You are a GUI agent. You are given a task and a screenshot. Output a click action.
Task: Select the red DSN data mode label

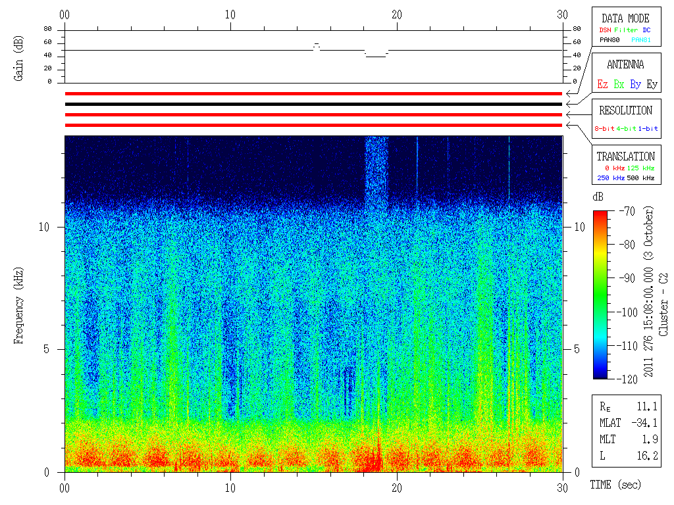coord(605,30)
